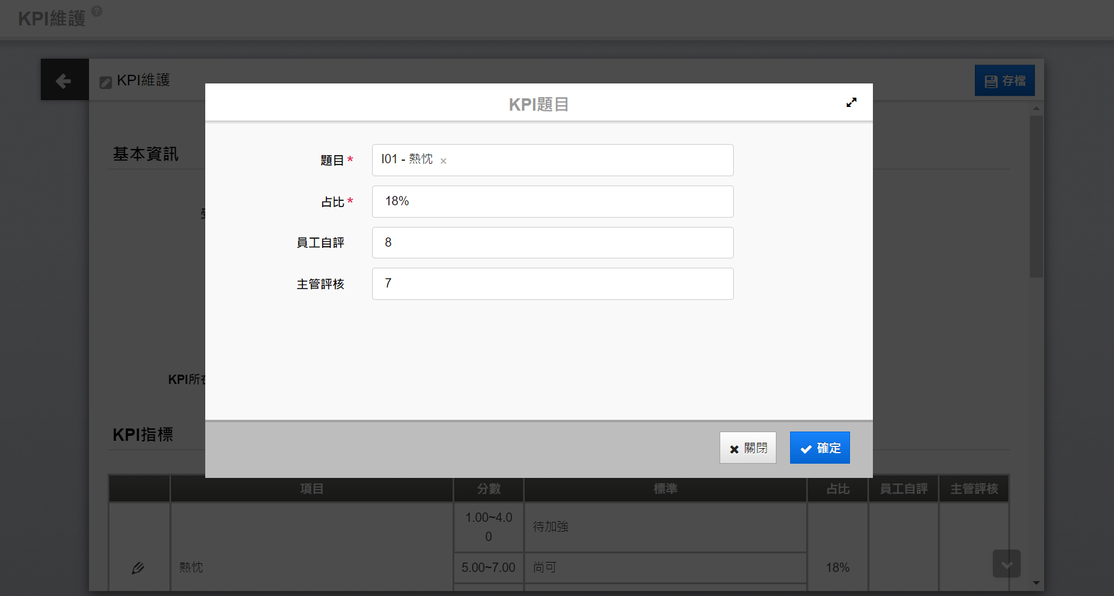Focus the 員工自評 input field
The image size is (1114, 596).
click(x=552, y=243)
